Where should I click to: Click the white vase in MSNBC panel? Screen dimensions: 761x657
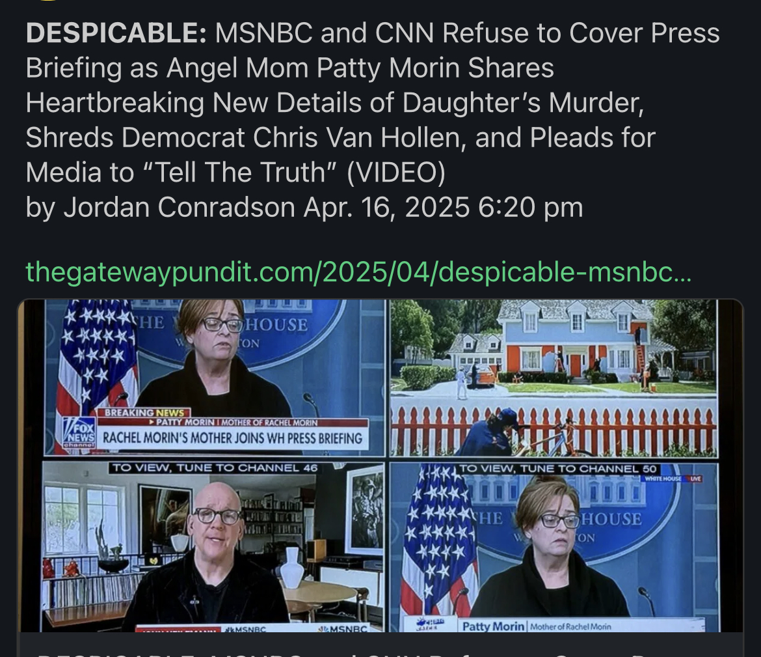pos(291,567)
